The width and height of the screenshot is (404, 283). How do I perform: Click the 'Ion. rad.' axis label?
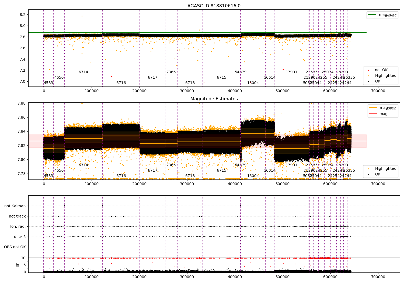tap(18, 226)
